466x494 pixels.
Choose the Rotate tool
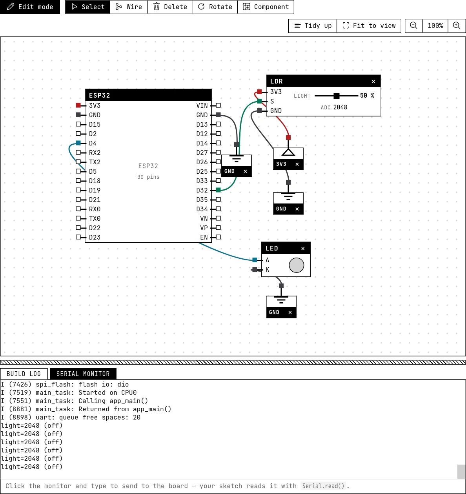(x=215, y=7)
